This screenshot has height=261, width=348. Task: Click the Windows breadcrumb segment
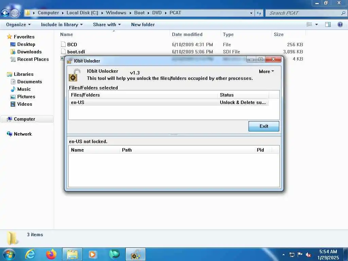pyautogui.click(x=116, y=13)
